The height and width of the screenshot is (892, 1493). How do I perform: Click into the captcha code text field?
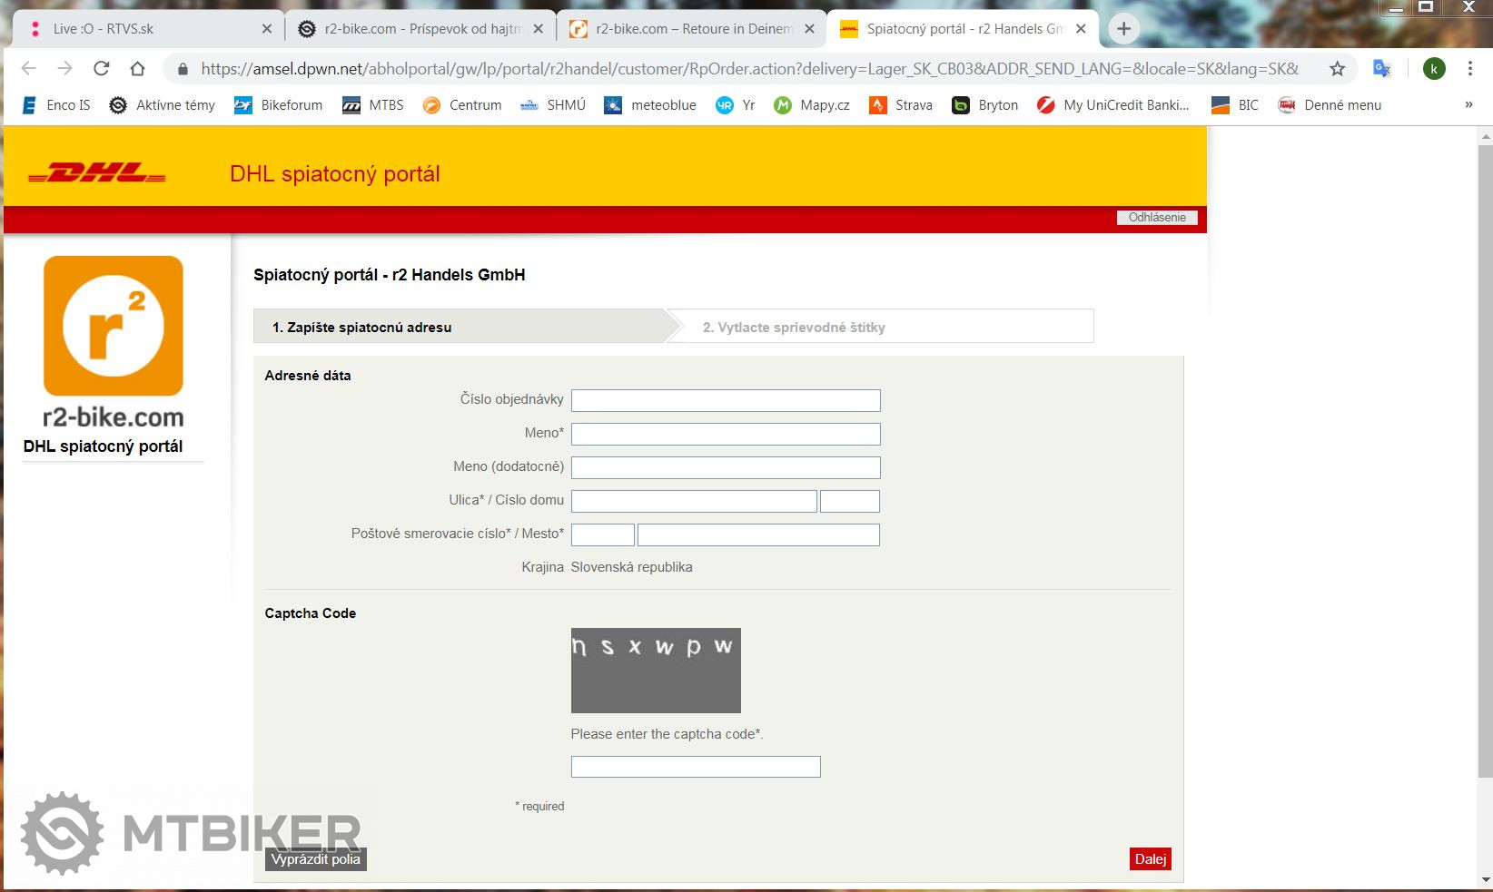[x=695, y=767]
